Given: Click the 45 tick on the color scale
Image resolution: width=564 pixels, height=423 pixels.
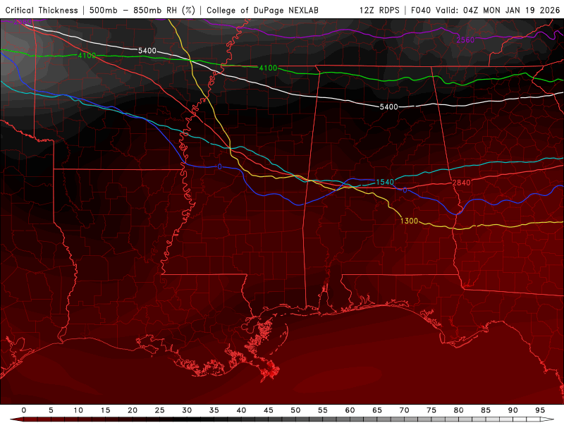Looking at the screenshot, I should (x=269, y=410).
